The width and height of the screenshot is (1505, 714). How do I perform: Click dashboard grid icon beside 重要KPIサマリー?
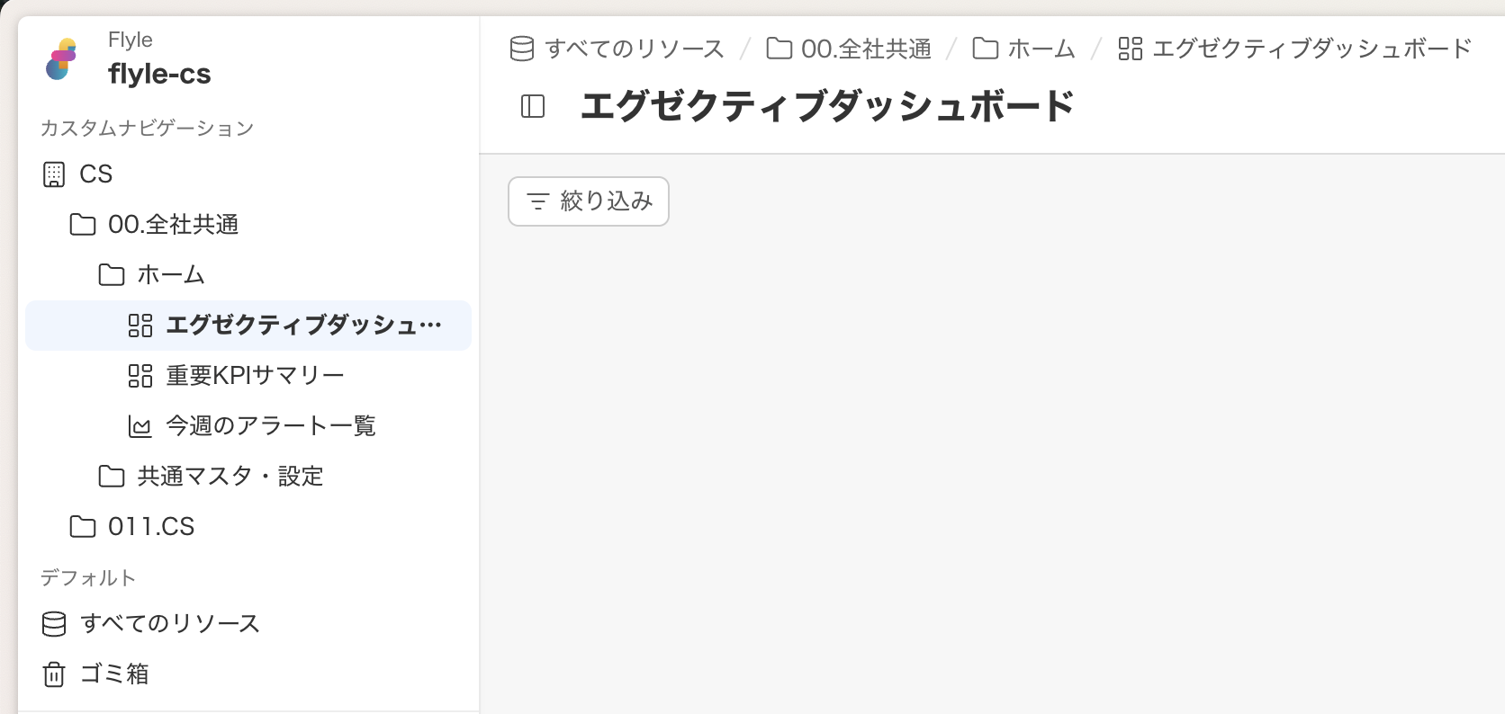140,376
